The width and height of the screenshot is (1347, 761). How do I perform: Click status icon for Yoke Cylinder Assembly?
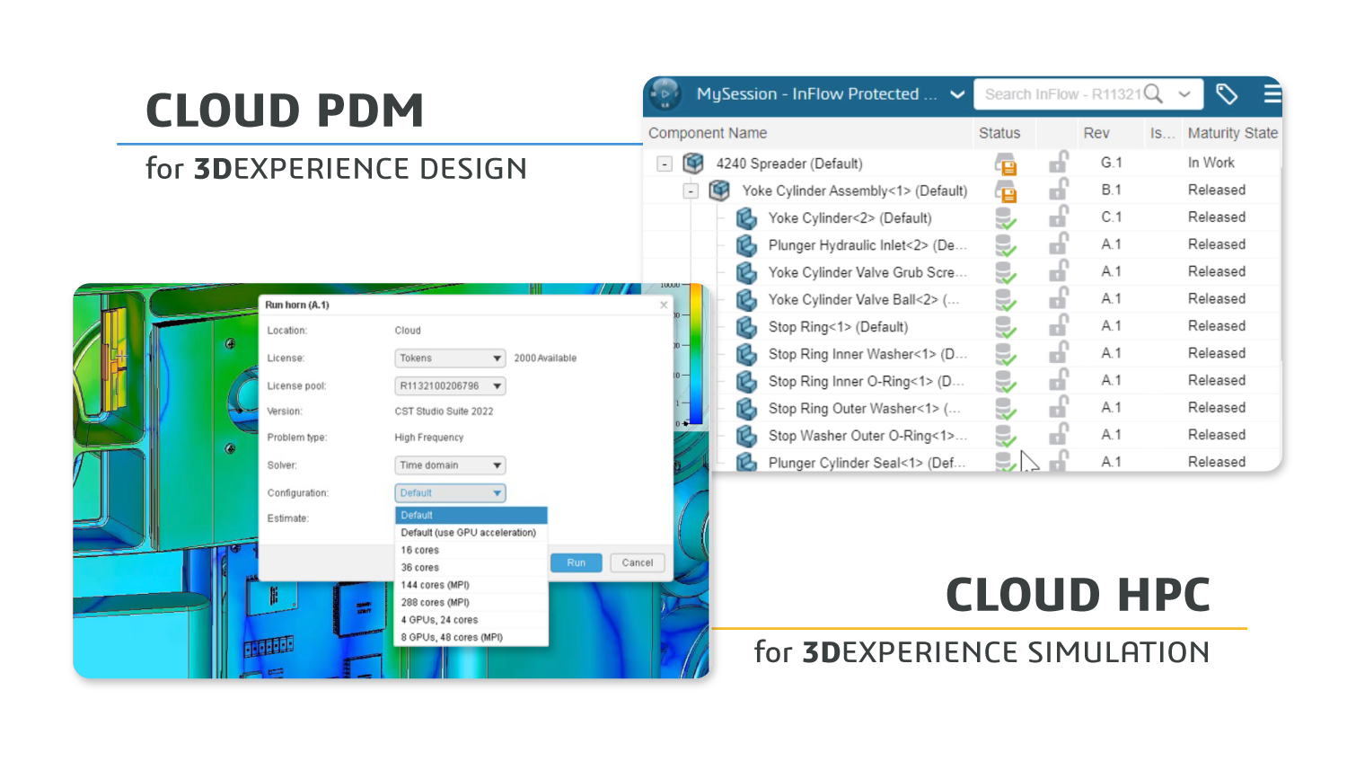pos(1006,190)
